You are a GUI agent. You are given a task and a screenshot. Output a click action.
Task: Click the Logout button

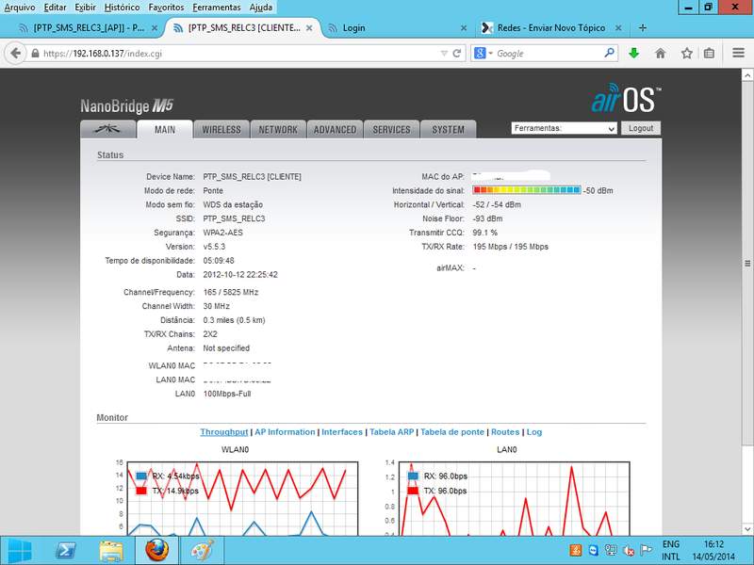tap(641, 128)
